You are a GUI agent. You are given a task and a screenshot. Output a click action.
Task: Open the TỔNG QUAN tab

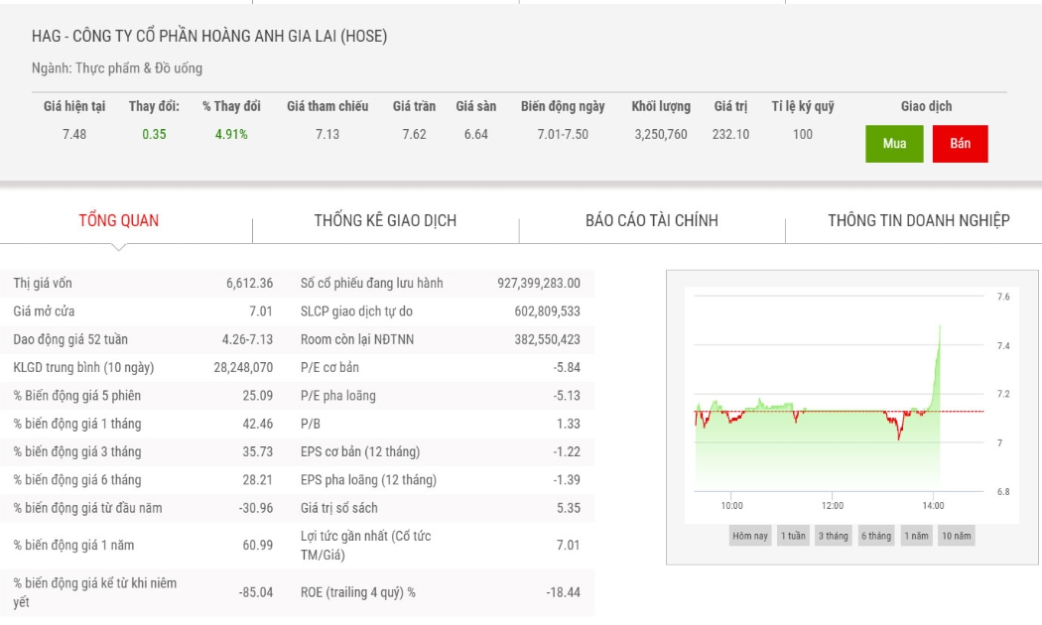119,220
